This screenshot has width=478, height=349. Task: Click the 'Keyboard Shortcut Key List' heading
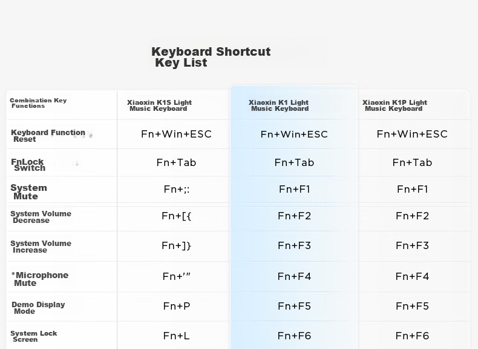click(x=211, y=57)
